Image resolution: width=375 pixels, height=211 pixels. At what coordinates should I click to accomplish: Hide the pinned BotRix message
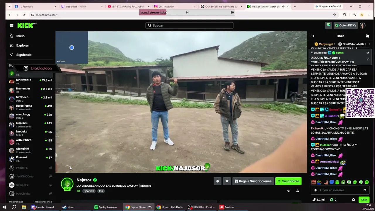click(368, 53)
